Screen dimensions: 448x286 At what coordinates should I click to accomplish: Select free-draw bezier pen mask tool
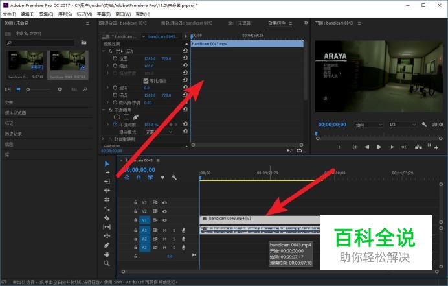point(136,117)
